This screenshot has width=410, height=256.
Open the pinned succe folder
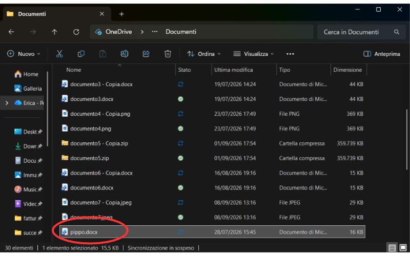point(28,232)
